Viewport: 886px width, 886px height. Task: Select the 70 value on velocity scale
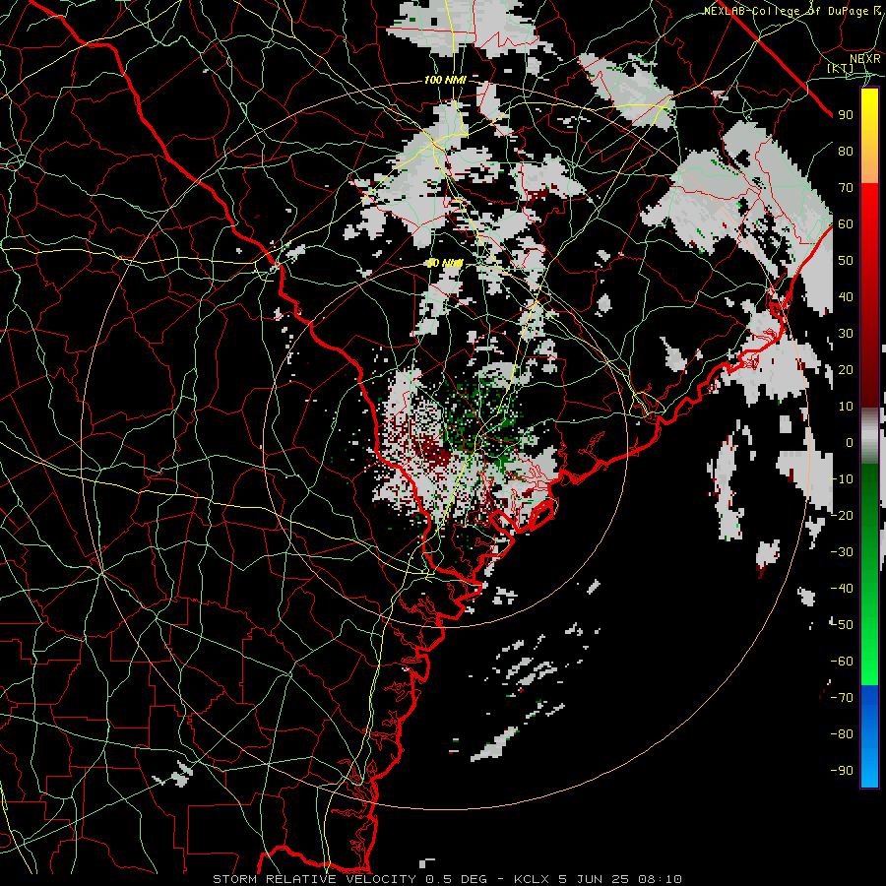846,188
